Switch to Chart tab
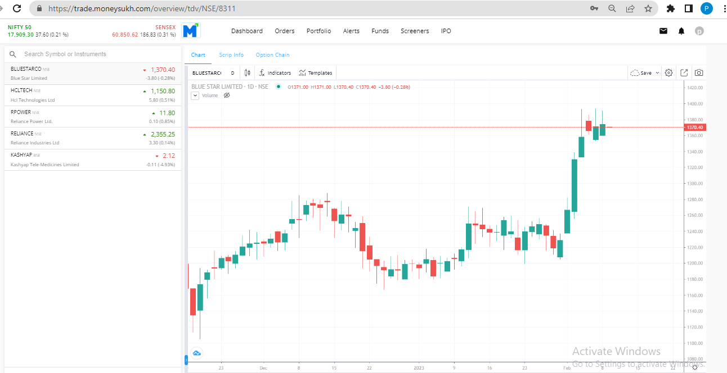The image size is (727, 373). 198,54
